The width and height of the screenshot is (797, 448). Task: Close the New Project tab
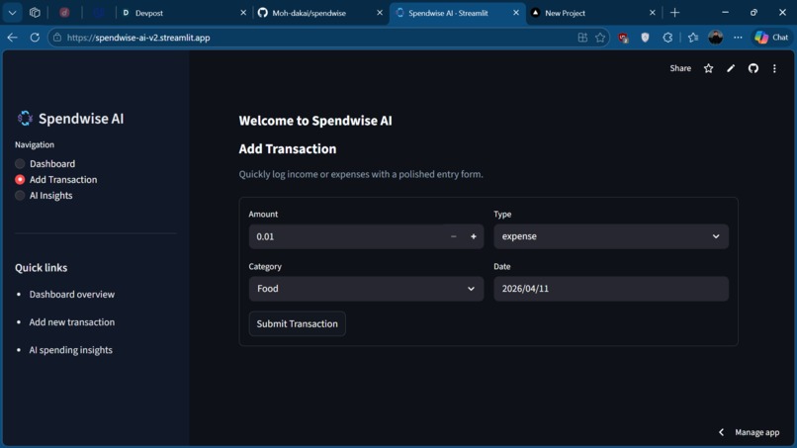coord(653,13)
